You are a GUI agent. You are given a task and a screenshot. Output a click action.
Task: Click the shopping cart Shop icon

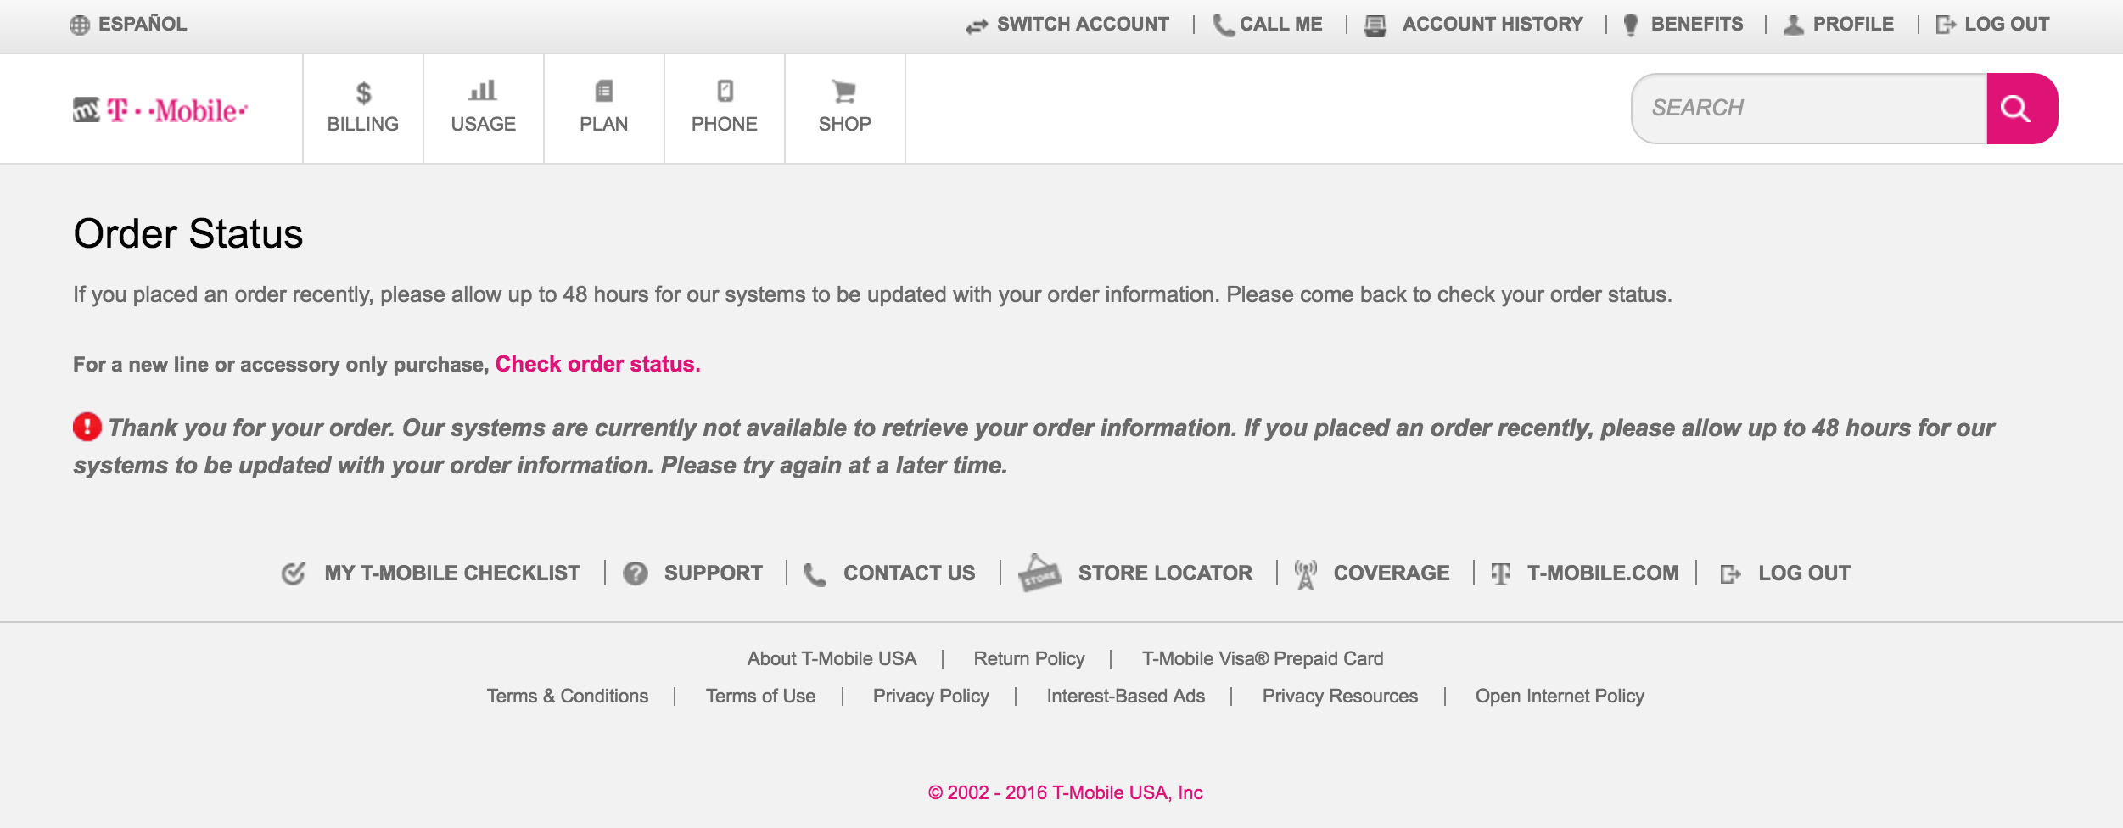pyautogui.click(x=844, y=91)
